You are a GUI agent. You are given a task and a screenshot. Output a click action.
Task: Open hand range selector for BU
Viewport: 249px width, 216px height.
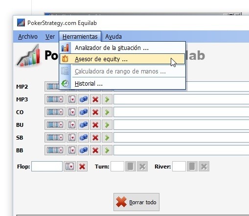pyautogui.click(x=55, y=124)
